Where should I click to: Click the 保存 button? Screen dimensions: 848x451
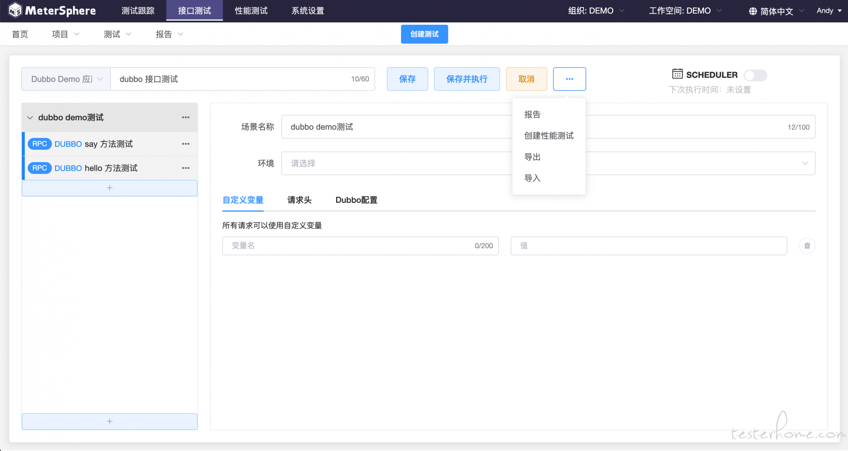coord(407,79)
